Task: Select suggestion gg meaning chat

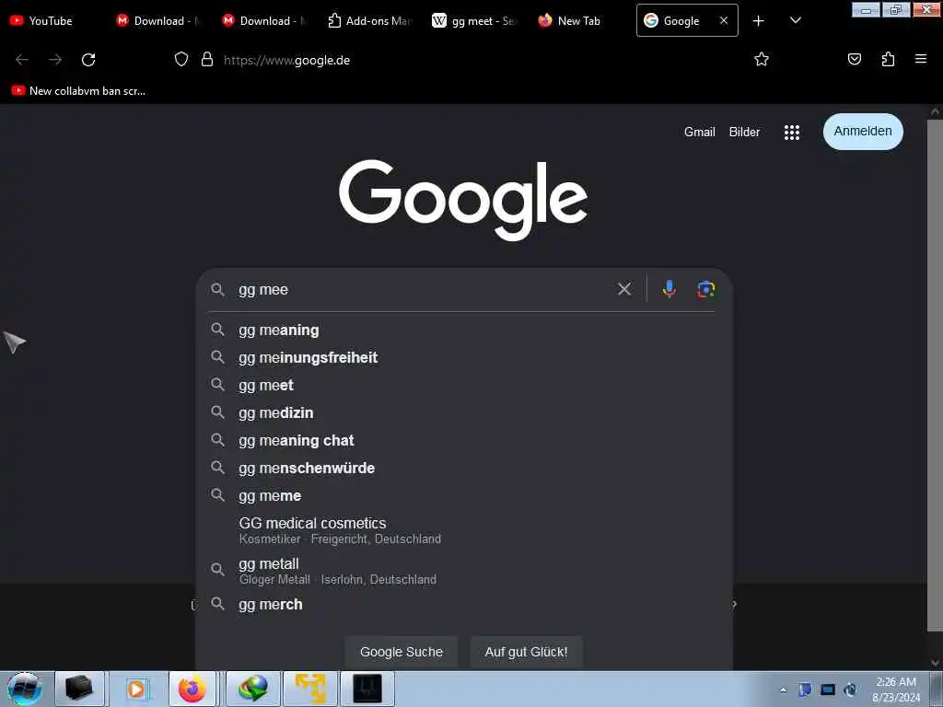Action: coord(463,440)
